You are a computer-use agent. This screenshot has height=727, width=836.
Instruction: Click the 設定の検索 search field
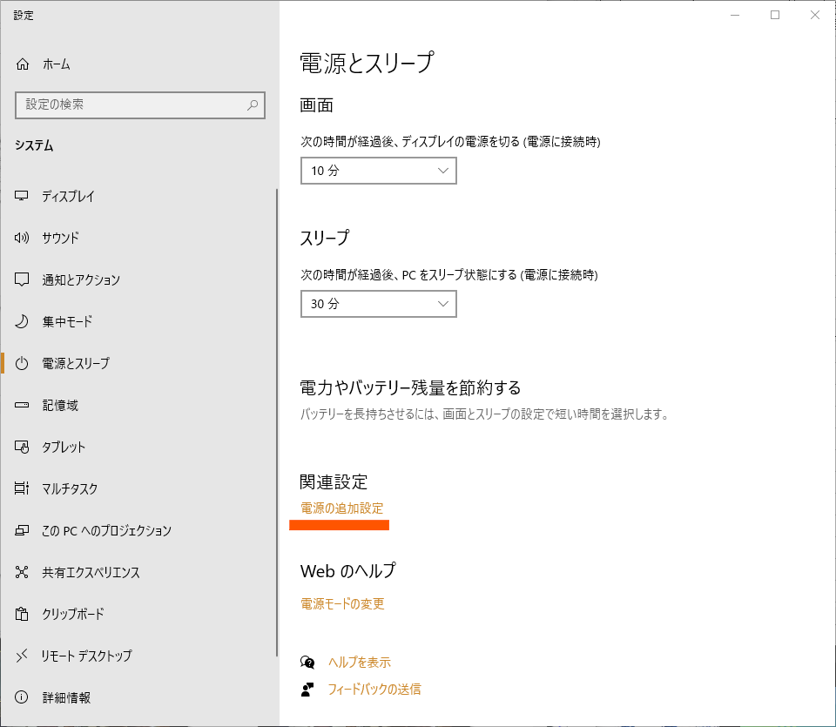(x=131, y=104)
